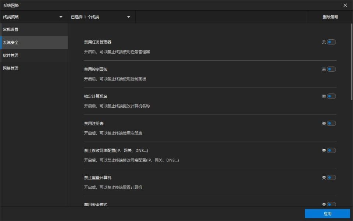Click the 锁定计算机名 heading text

point(96,96)
